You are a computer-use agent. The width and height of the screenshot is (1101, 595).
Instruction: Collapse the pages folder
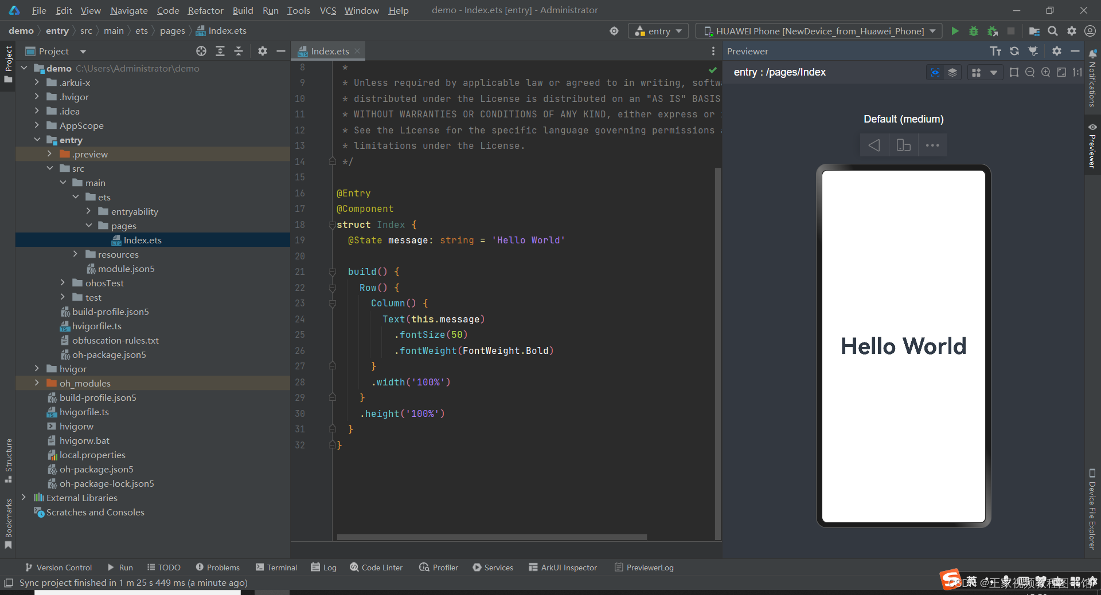point(89,226)
